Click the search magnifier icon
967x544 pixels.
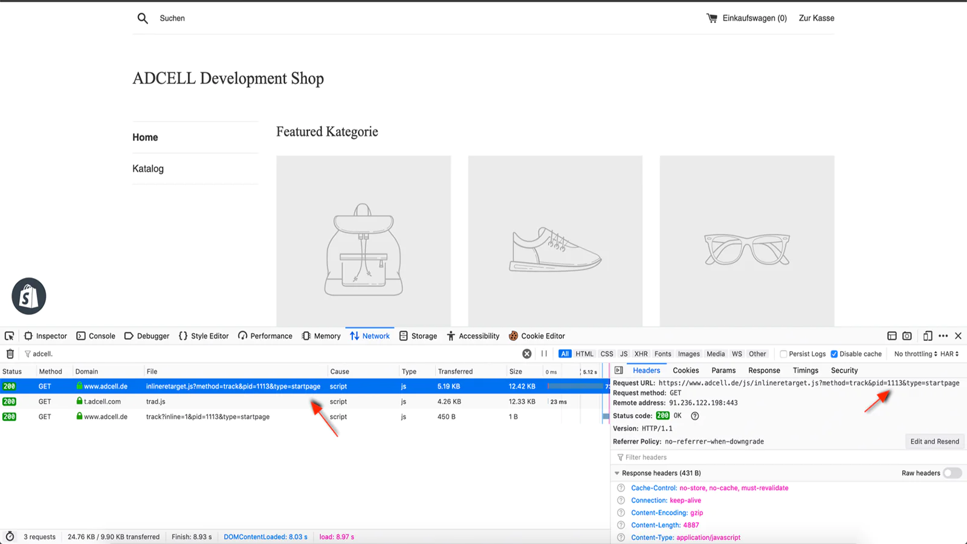click(x=143, y=18)
